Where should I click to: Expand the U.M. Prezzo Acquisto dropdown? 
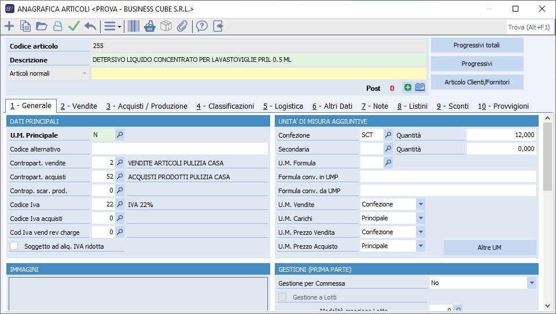pyautogui.click(x=421, y=246)
